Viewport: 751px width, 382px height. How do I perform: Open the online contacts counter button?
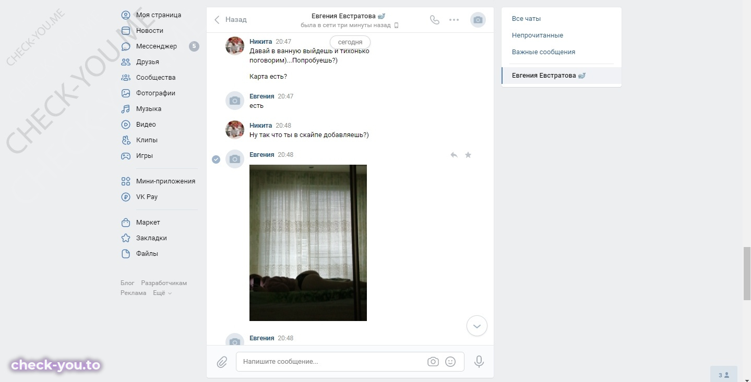point(724,375)
